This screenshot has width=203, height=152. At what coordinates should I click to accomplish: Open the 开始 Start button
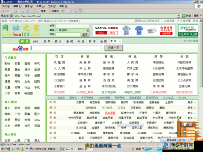tap(5, 149)
